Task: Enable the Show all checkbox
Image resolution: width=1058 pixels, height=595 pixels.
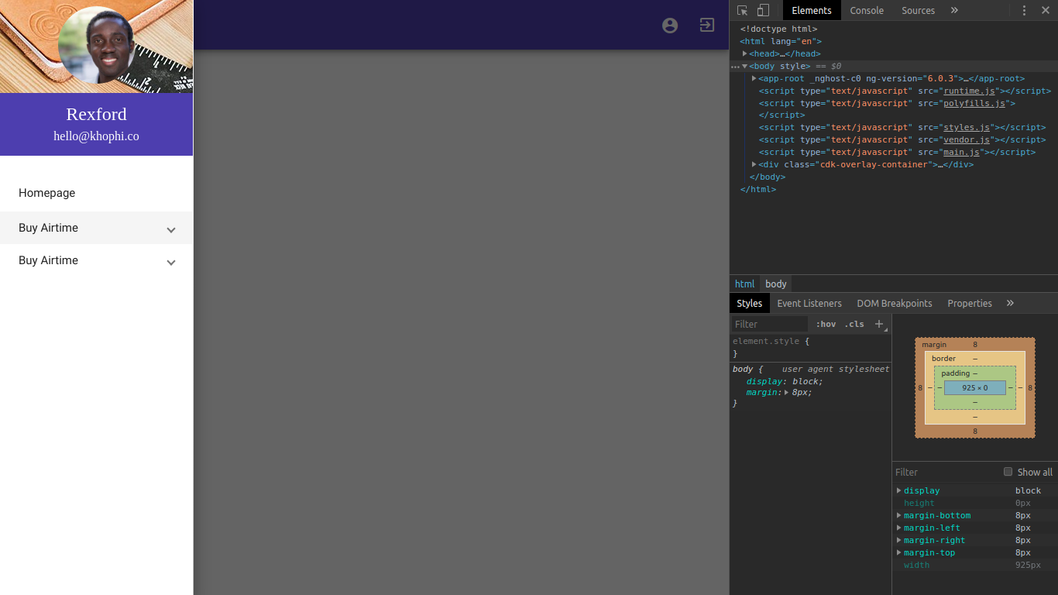Action: [1008, 472]
